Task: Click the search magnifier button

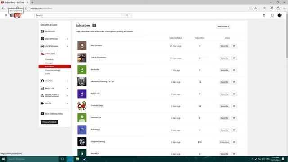Action: click(127, 15)
